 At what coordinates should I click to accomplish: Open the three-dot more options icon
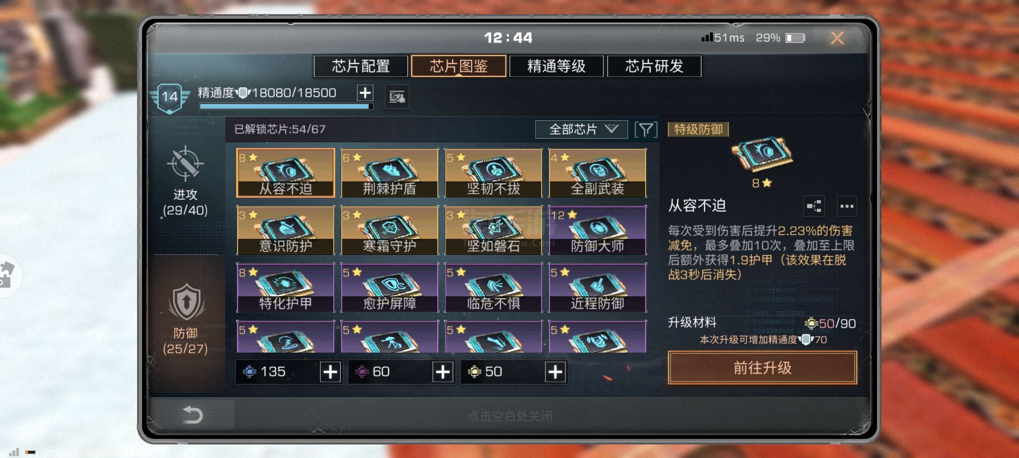tap(846, 206)
